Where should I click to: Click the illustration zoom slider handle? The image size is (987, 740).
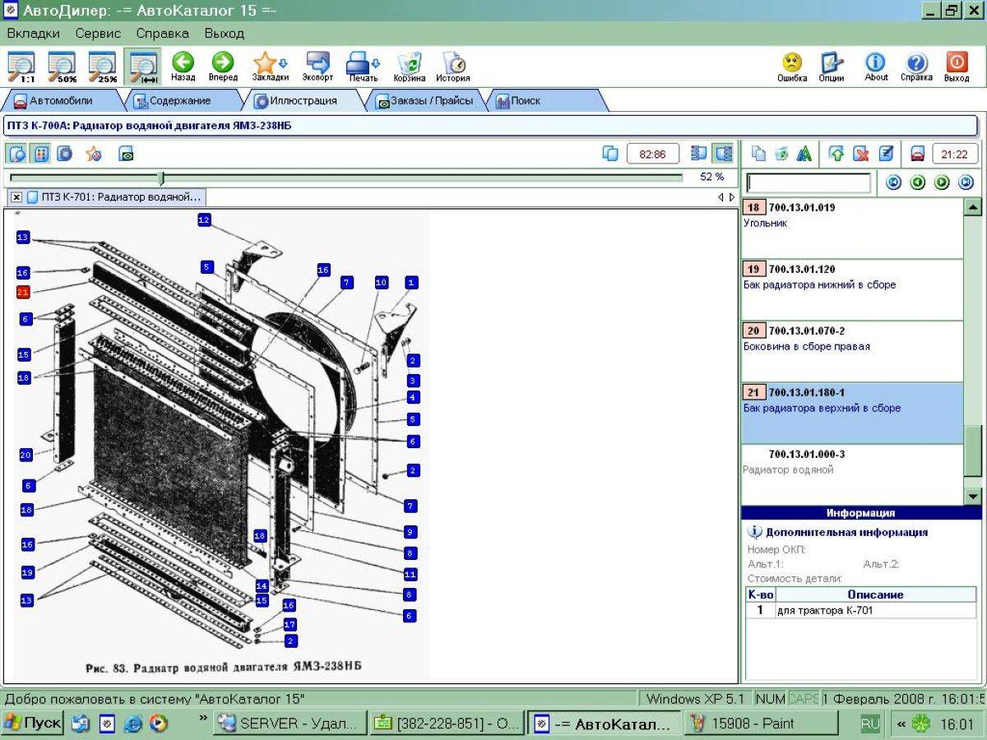tap(161, 178)
